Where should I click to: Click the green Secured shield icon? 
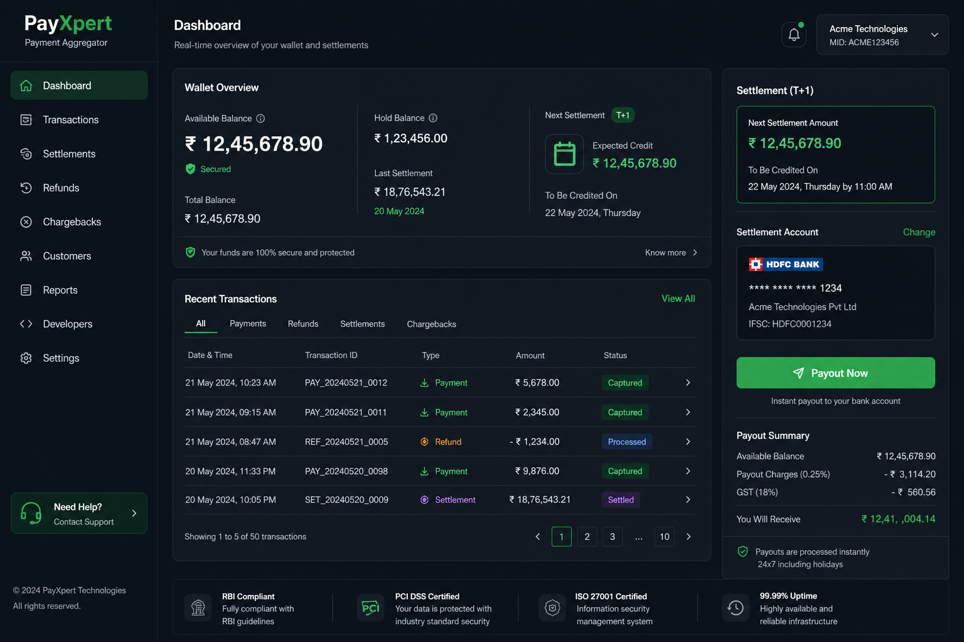tap(190, 169)
